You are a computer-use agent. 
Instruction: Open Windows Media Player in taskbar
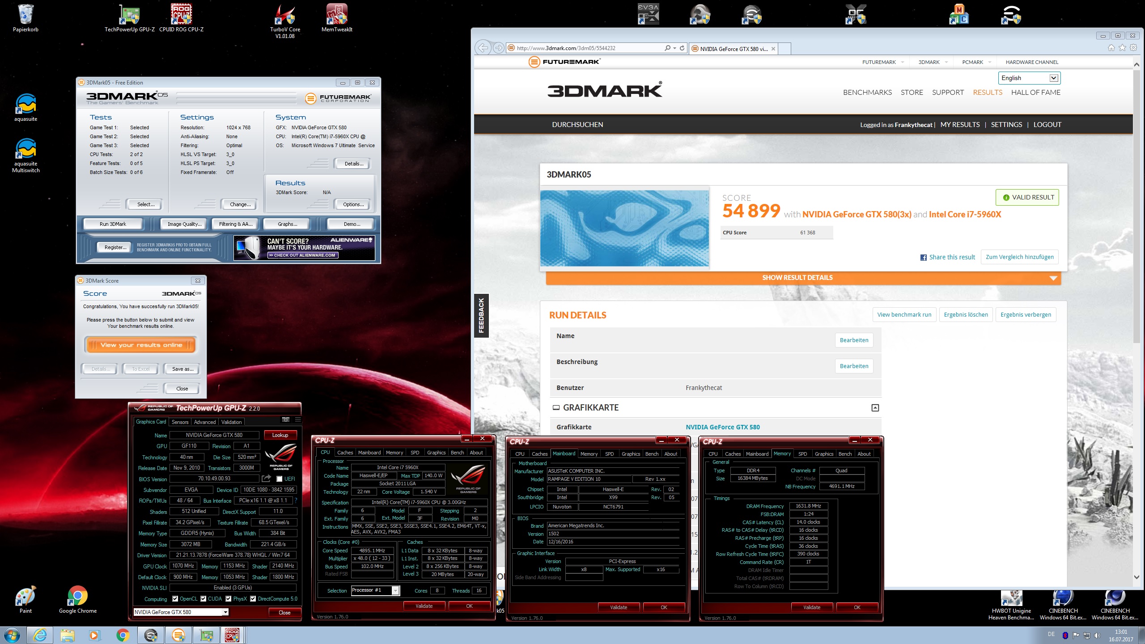(94, 635)
